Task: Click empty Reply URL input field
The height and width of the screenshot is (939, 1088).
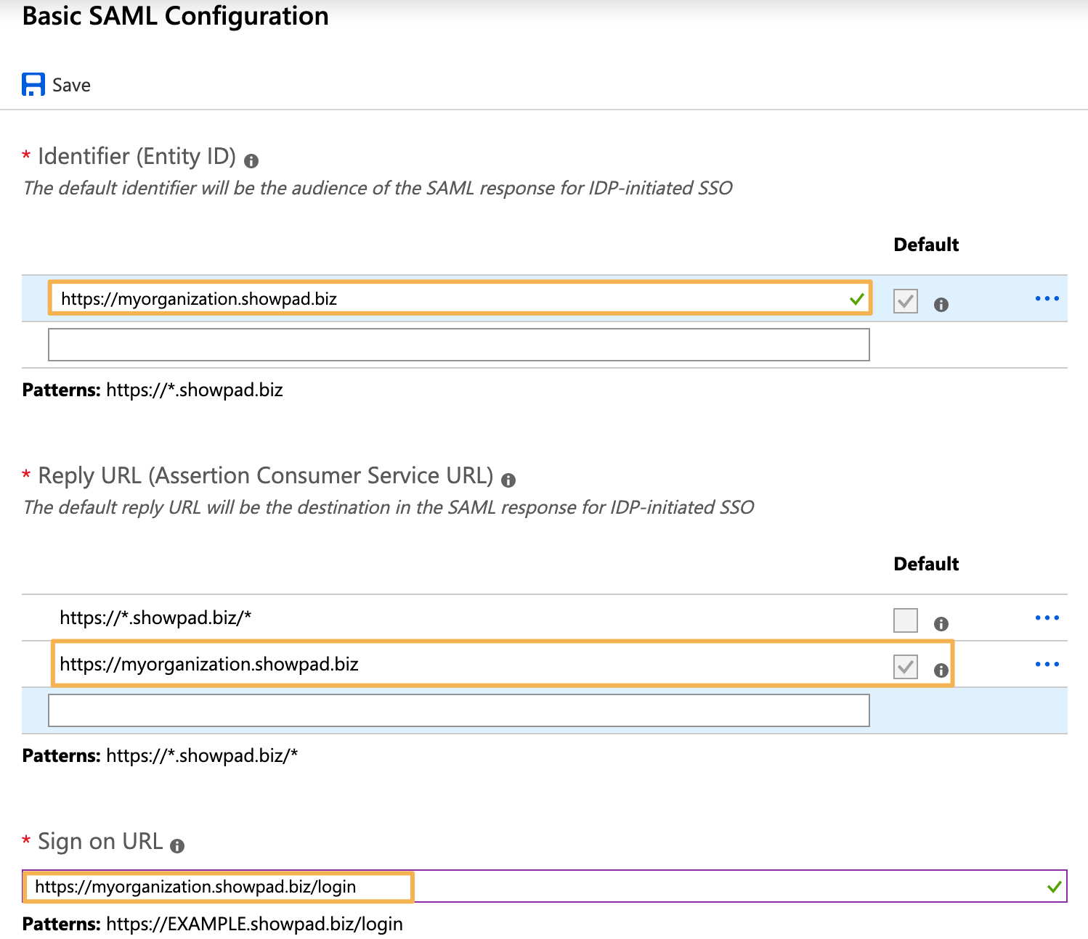Action: (459, 710)
